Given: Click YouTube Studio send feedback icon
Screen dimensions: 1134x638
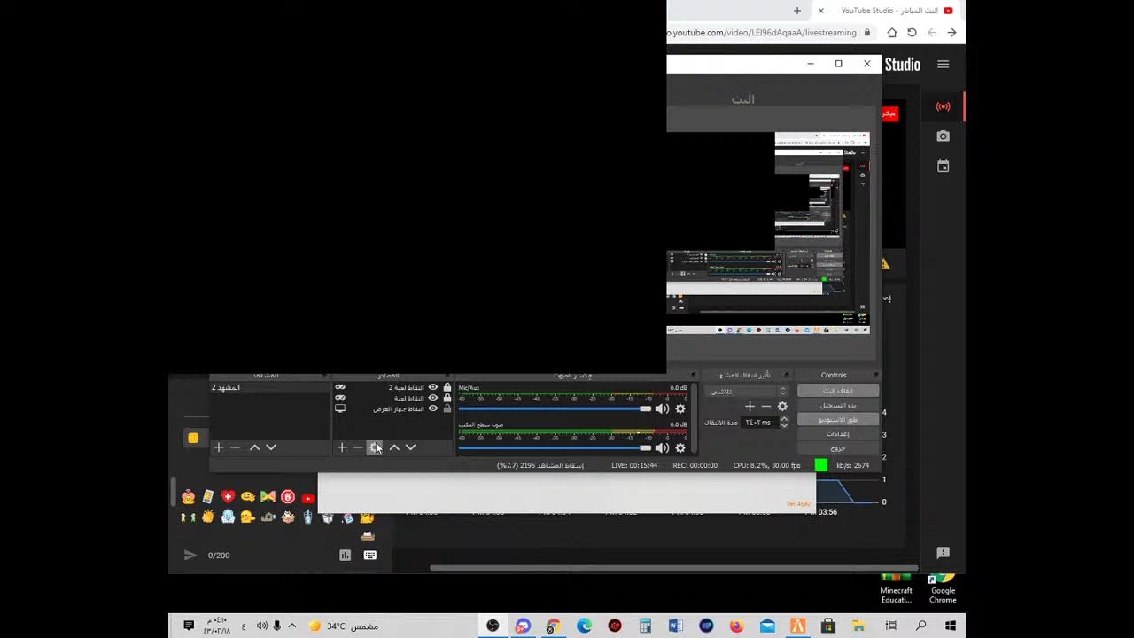Looking at the screenshot, I should click(943, 553).
